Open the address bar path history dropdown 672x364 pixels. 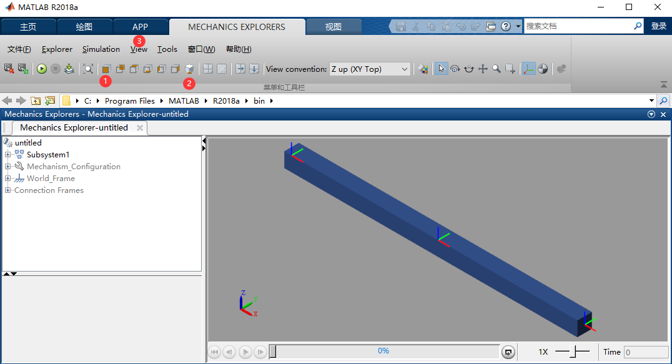(651, 101)
